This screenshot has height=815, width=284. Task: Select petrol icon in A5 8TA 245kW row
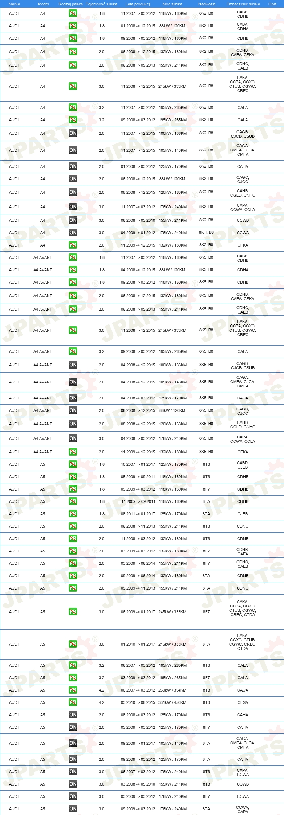tap(73, 644)
